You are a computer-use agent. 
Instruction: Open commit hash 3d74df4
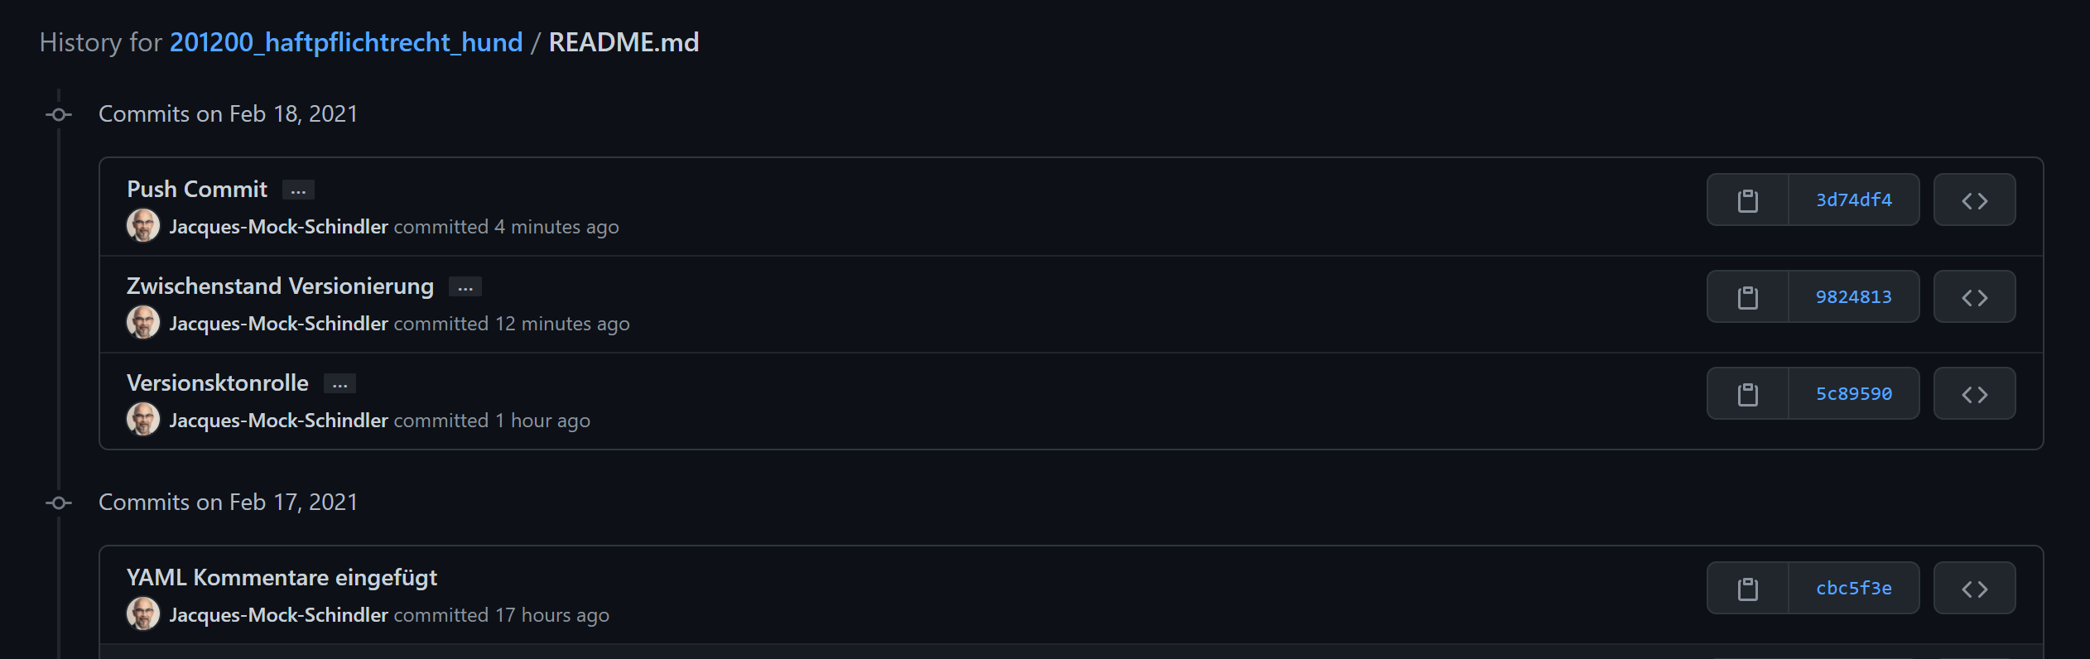coord(1854,200)
